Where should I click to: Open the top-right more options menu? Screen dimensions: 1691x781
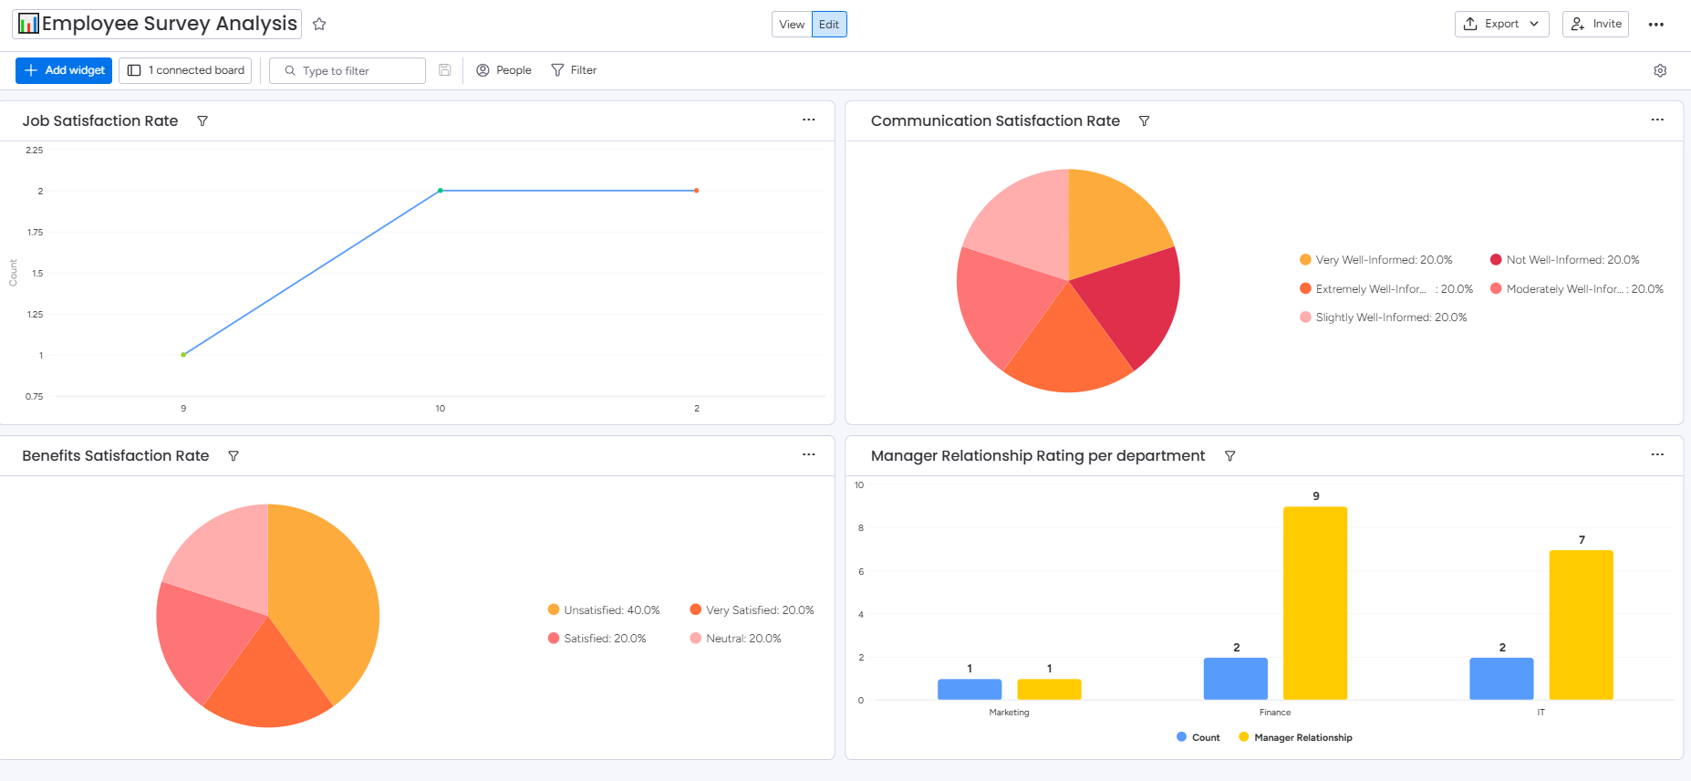[1656, 25]
